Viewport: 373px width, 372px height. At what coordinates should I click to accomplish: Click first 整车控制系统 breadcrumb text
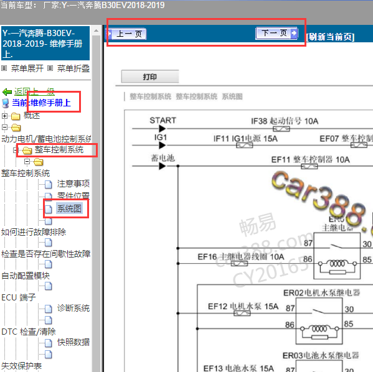(x=150, y=96)
